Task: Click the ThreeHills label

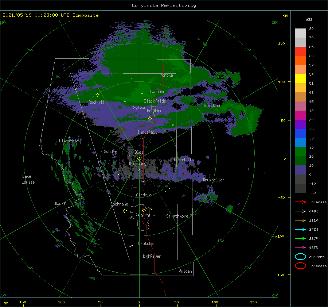Action: (183, 160)
